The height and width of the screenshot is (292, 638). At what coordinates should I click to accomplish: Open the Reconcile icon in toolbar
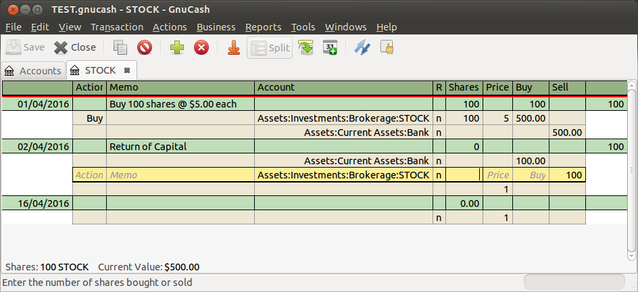click(x=387, y=47)
